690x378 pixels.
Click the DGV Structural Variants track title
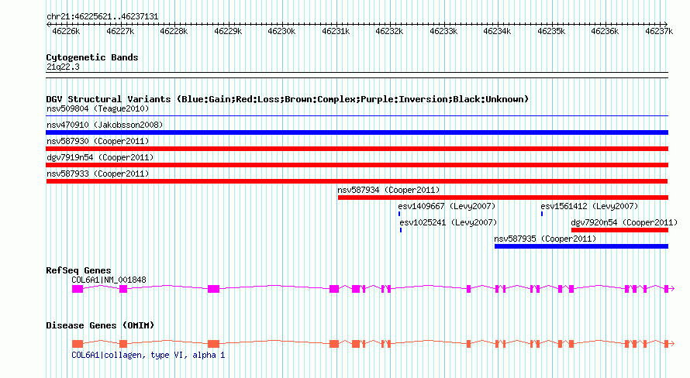287,99
